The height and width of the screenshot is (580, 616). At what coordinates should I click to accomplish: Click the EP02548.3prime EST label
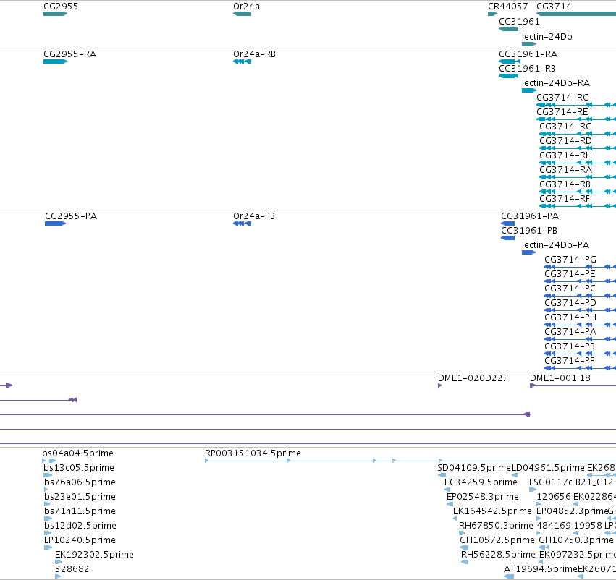click(x=482, y=498)
